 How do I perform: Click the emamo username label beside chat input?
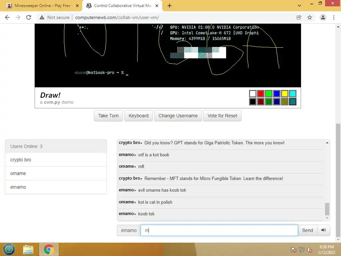129,230
